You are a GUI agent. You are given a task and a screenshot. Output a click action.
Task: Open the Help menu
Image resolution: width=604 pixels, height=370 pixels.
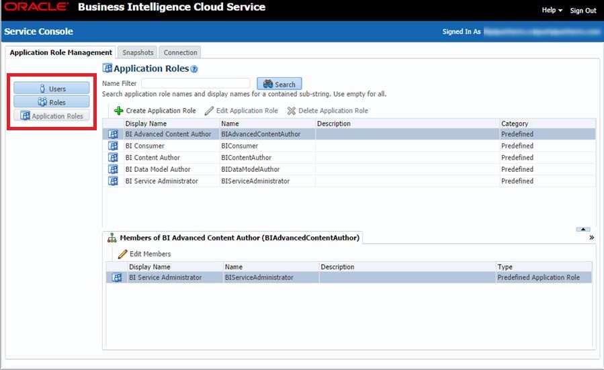click(552, 10)
